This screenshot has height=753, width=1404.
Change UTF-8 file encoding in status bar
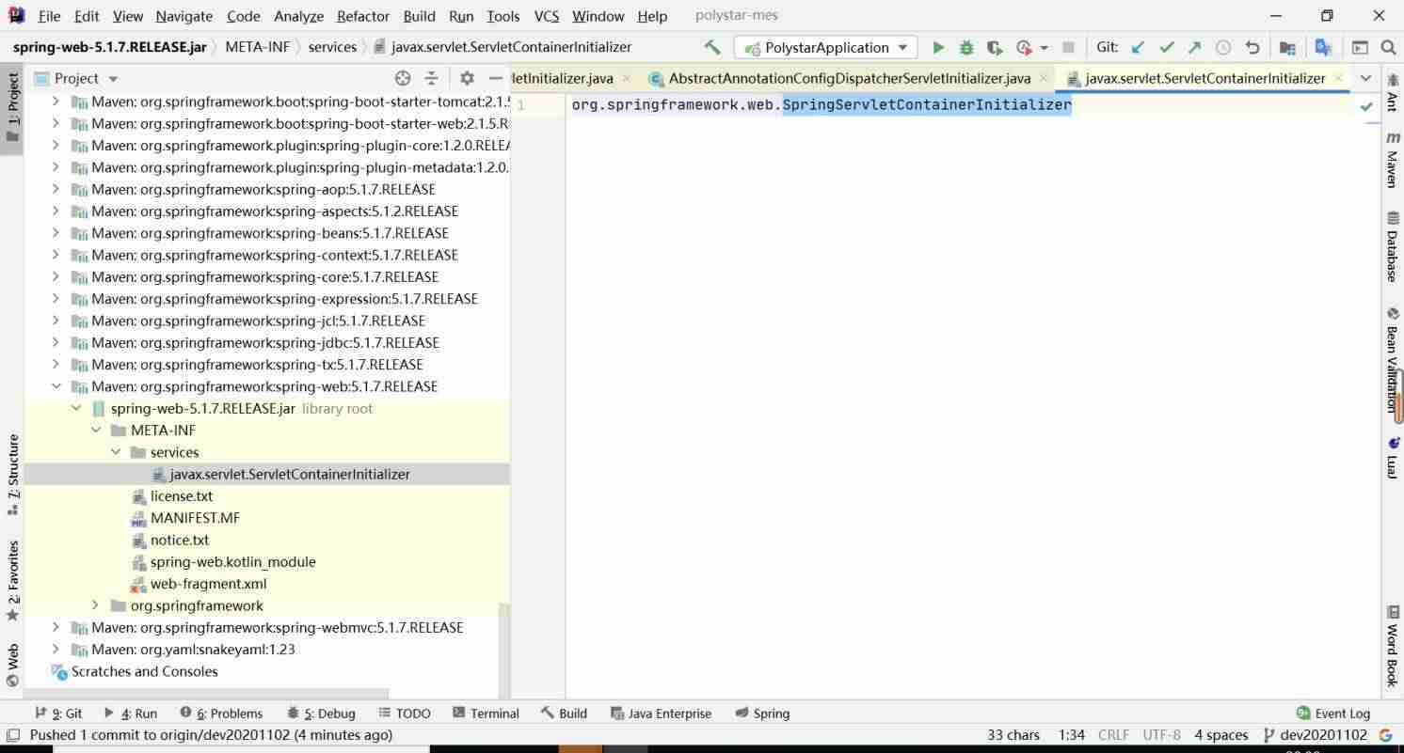pos(1161,735)
